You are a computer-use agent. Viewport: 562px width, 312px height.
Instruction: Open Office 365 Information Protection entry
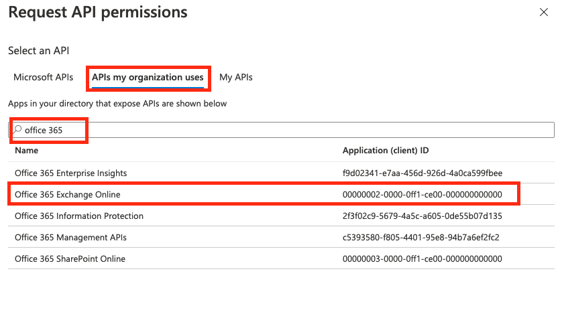pyautogui.click(x=78, y=216)
